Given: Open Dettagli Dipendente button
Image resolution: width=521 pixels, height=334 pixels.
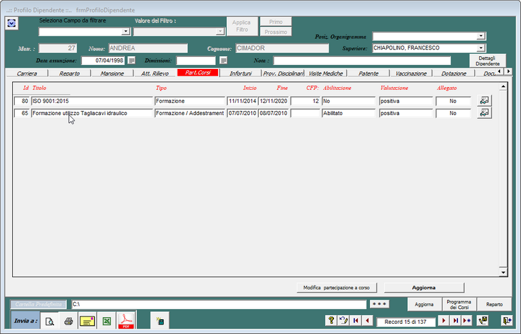Looking at the screenshot, I should [487, 61].
